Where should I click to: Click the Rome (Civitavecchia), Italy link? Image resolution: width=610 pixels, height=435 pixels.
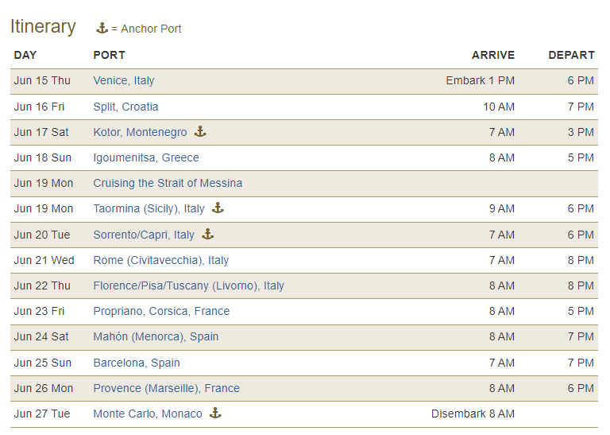(x=161, y=260)
